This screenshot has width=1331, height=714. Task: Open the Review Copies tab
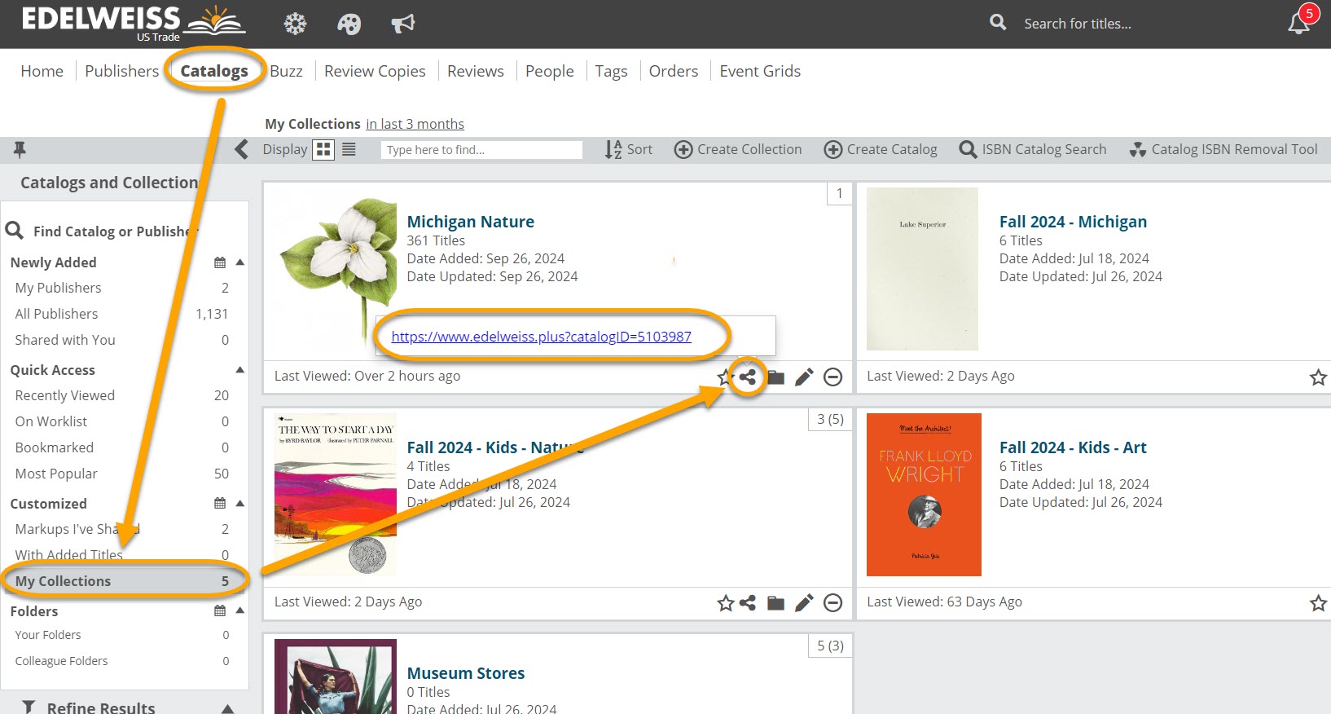375,71
